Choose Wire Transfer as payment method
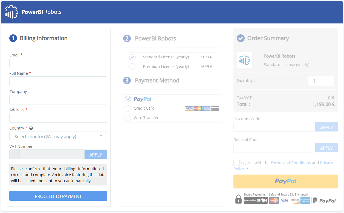Viewport: 344px width, 213px height. coord(128,118)
